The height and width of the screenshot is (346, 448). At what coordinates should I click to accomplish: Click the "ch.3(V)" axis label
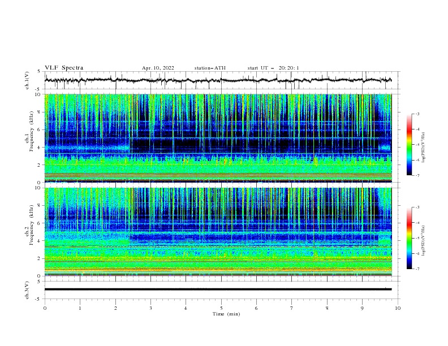27,290
